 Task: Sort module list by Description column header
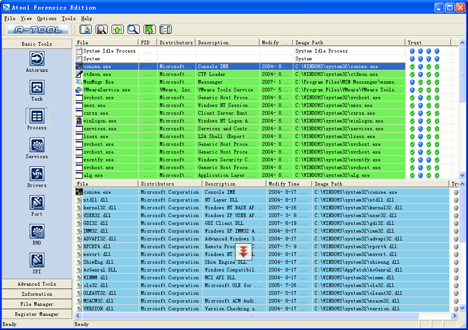234,184
